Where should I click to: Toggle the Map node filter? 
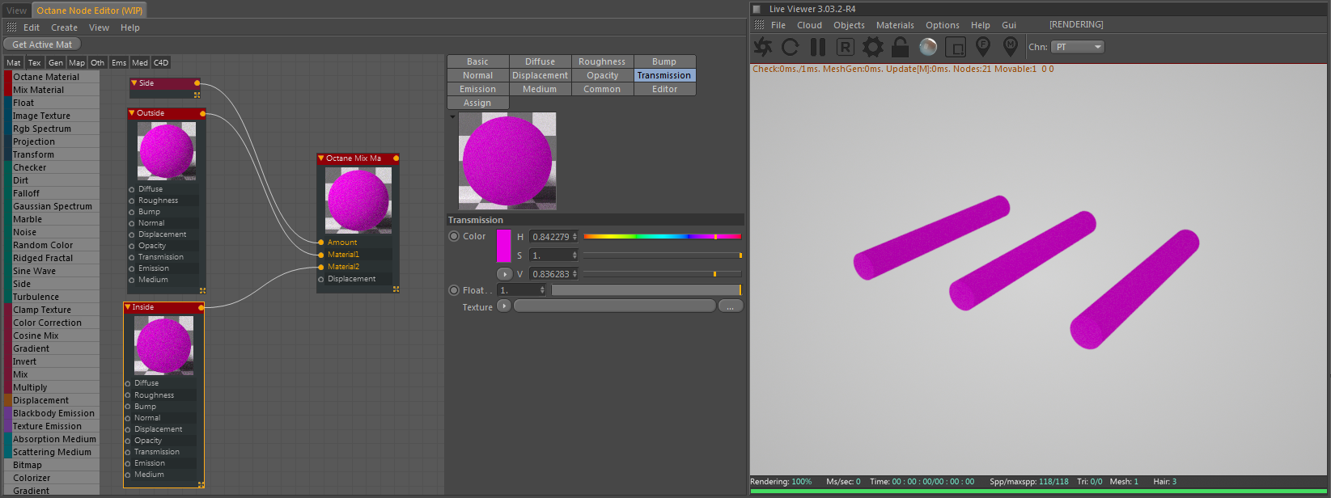(77, 62)
